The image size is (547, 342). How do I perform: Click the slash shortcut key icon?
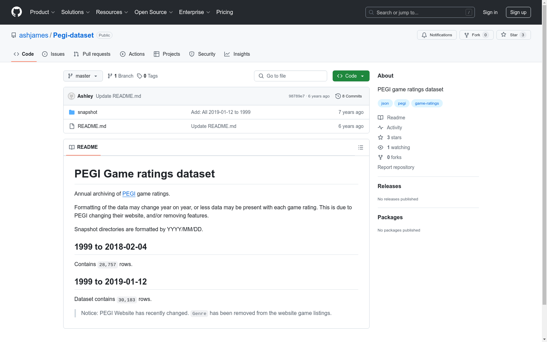[469, 12]
